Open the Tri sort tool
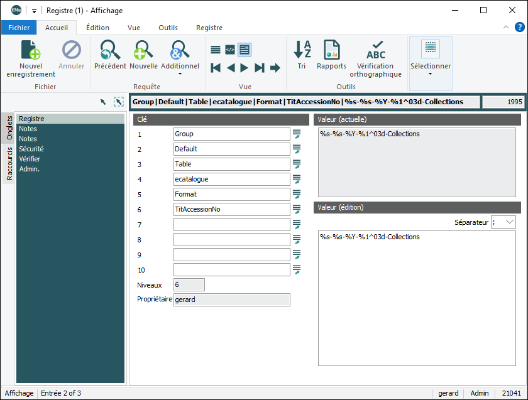 (302, 50)
